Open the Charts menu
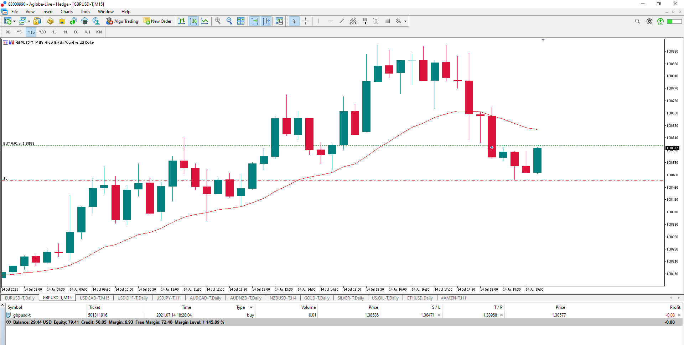The height and width of the screenshot is (345, 684). [x=67, y=12]
